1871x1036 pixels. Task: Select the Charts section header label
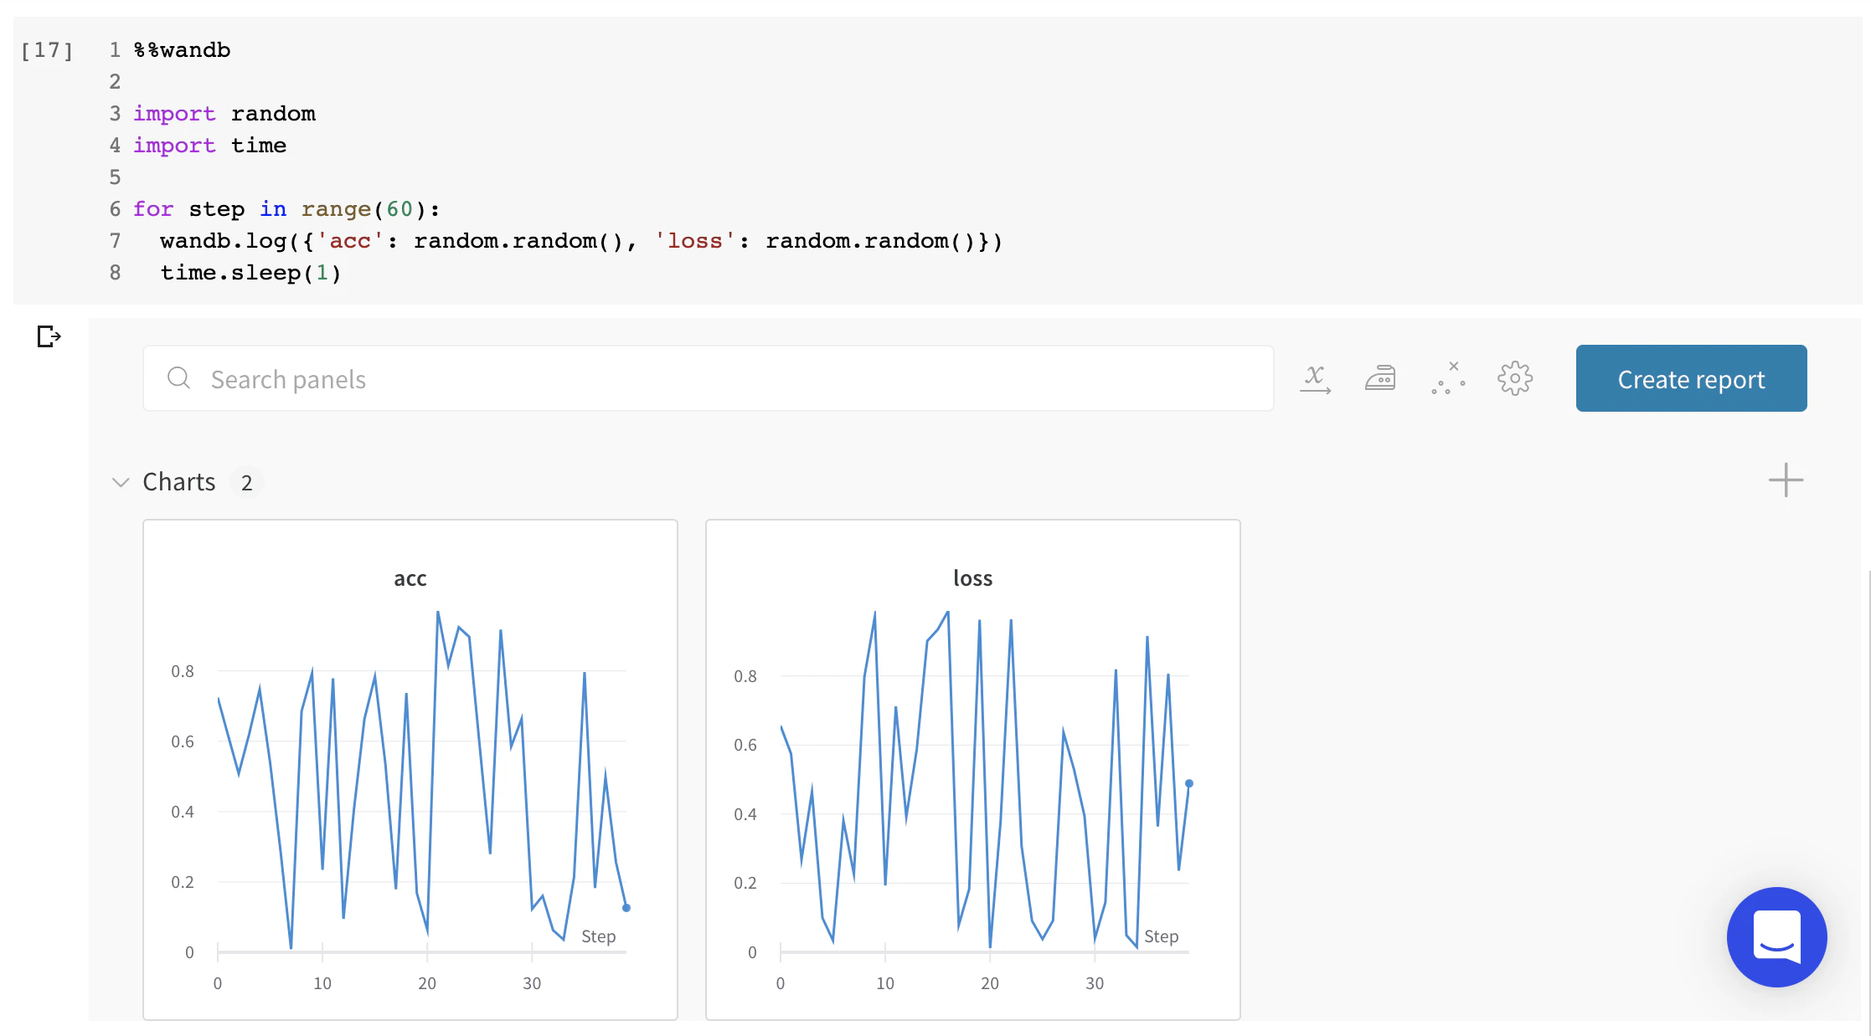178,481
